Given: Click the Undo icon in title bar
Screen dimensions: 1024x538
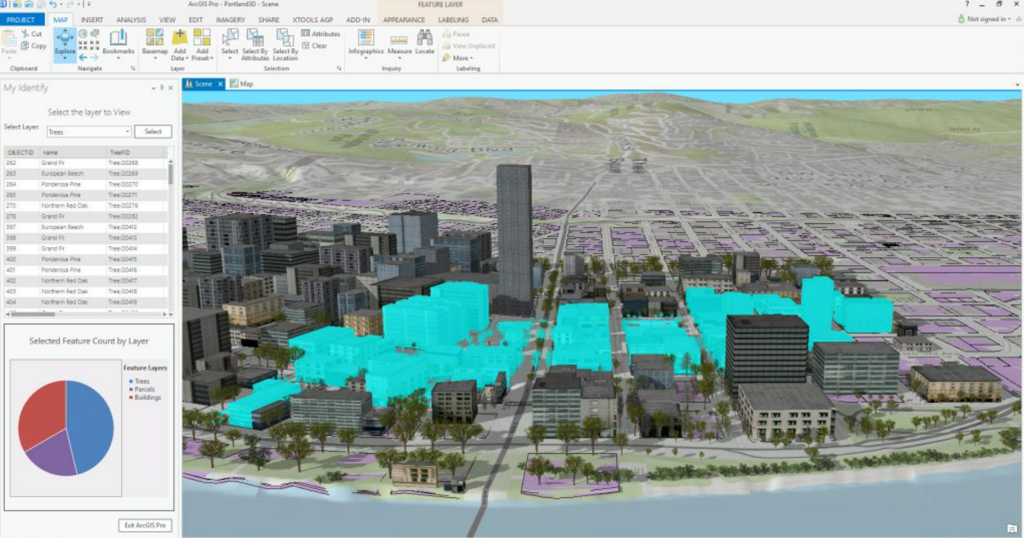Looking at the screenshot, I should (x=53, y=4).
